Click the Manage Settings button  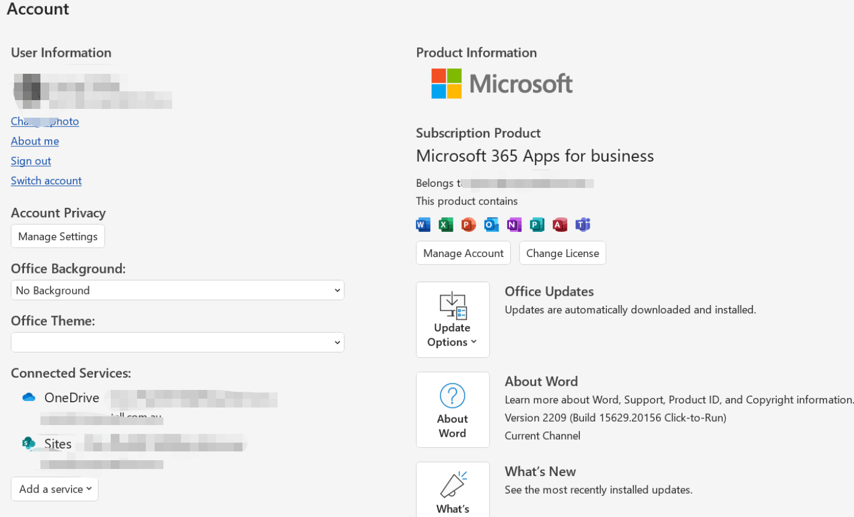(x=58, y=237)
